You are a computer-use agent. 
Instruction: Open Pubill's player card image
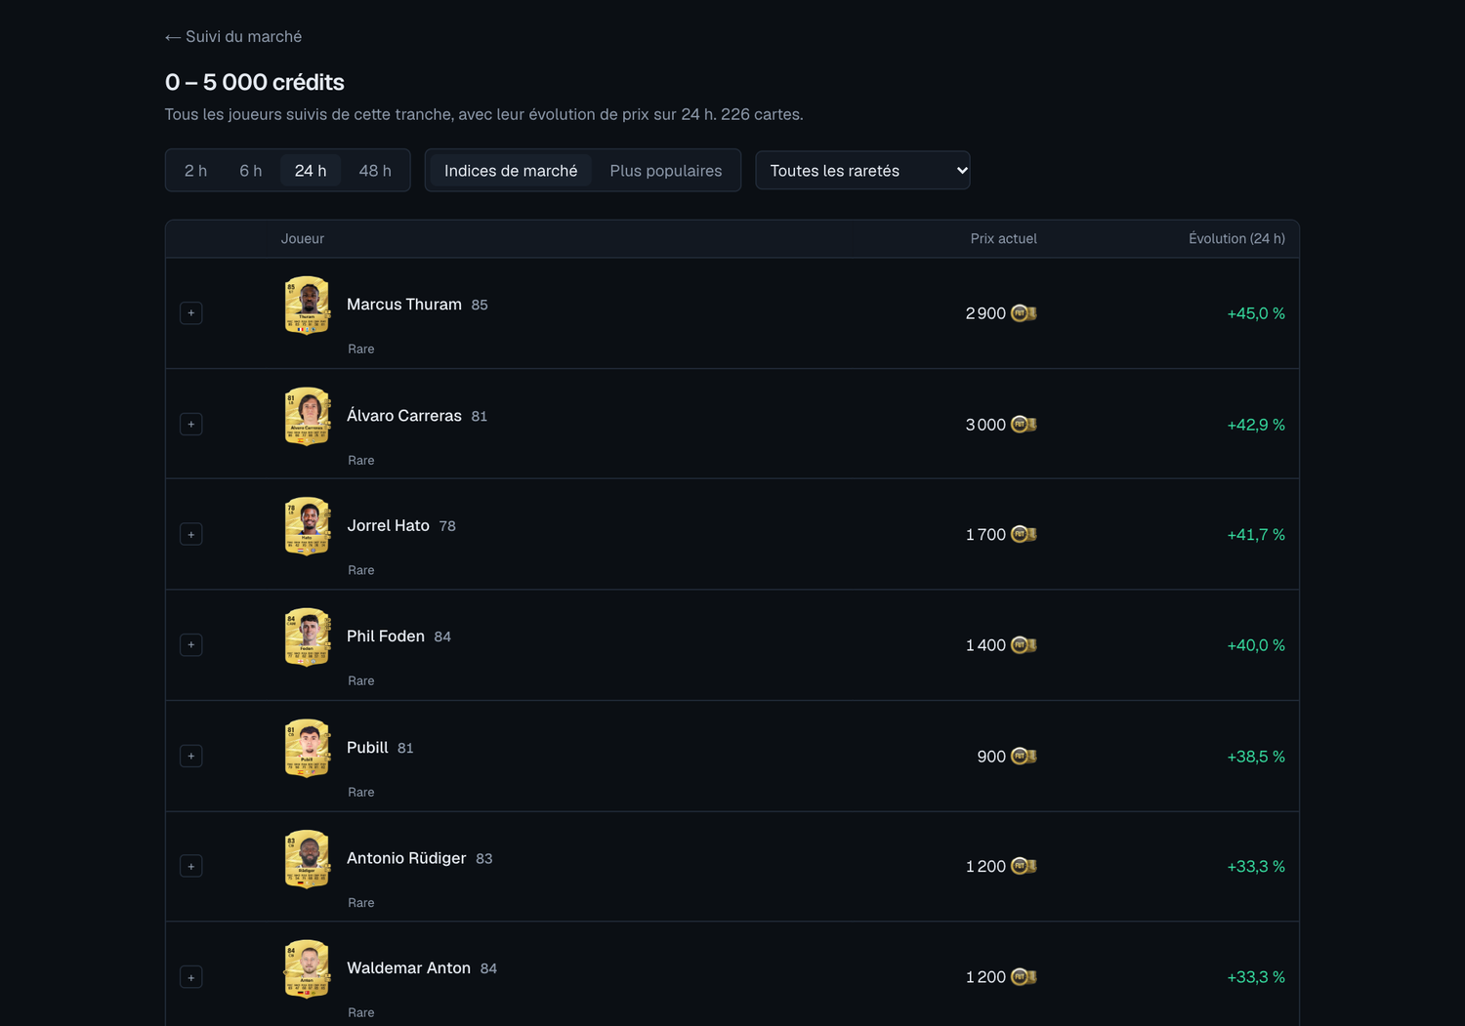pyautogui.click(x=307, y=749)
